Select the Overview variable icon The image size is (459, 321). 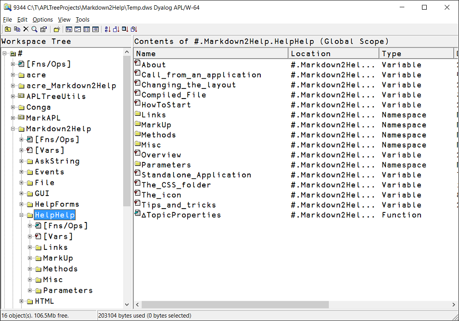tap(138, 153)
